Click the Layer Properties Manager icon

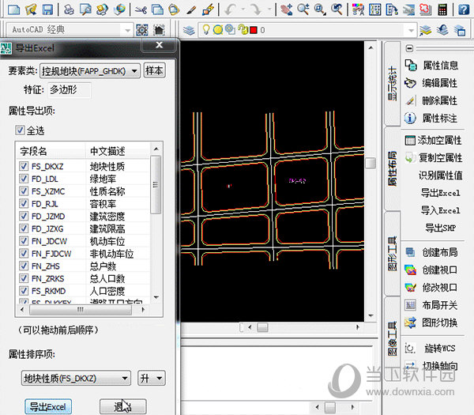[189, 30]
